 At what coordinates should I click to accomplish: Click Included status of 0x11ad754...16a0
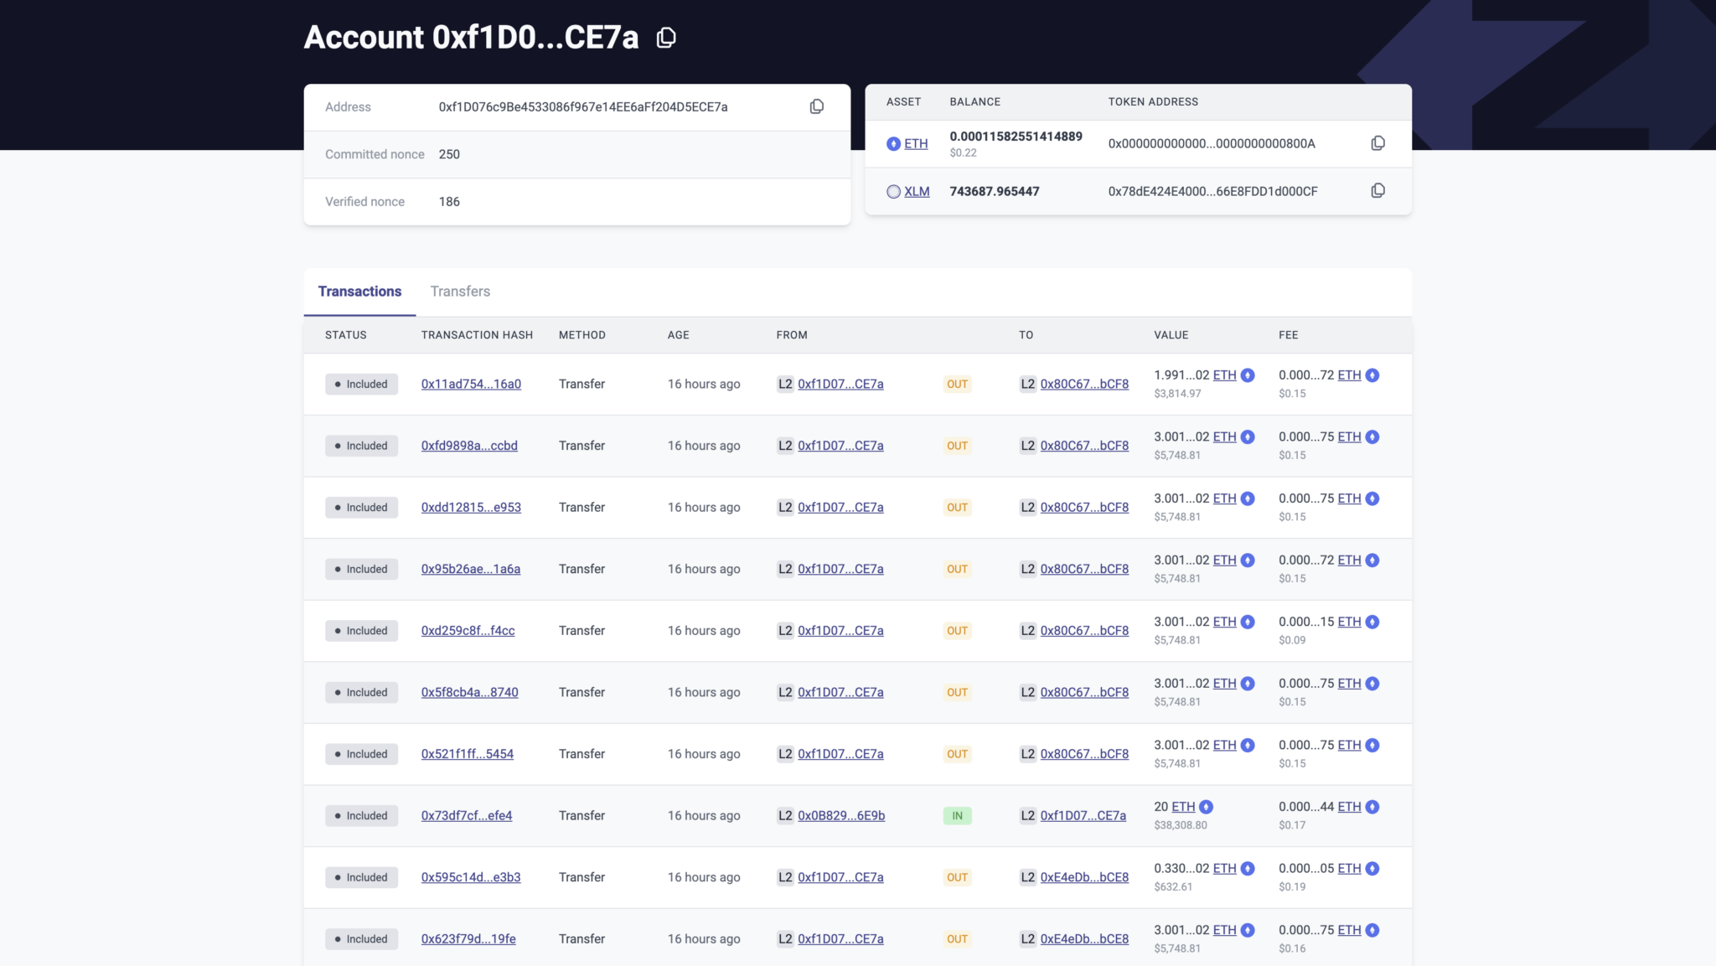[361, 384]
